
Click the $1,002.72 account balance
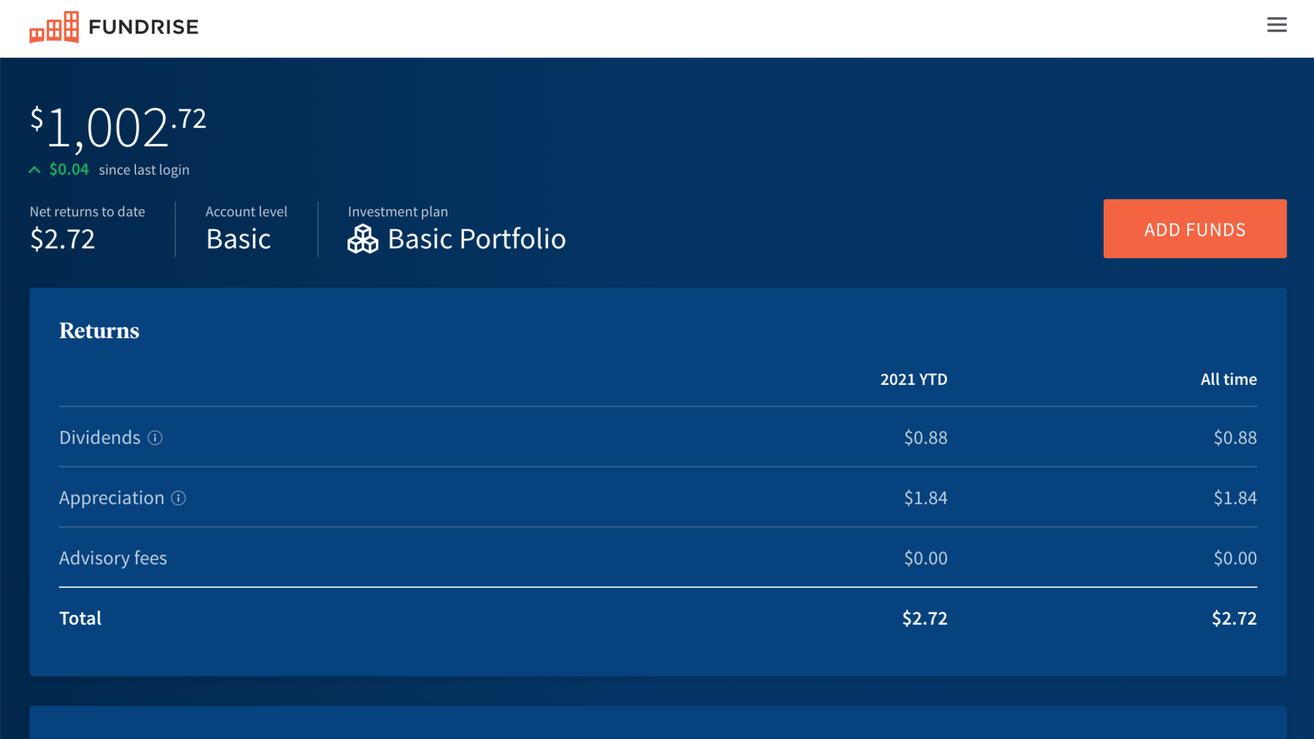coord(118,127)
